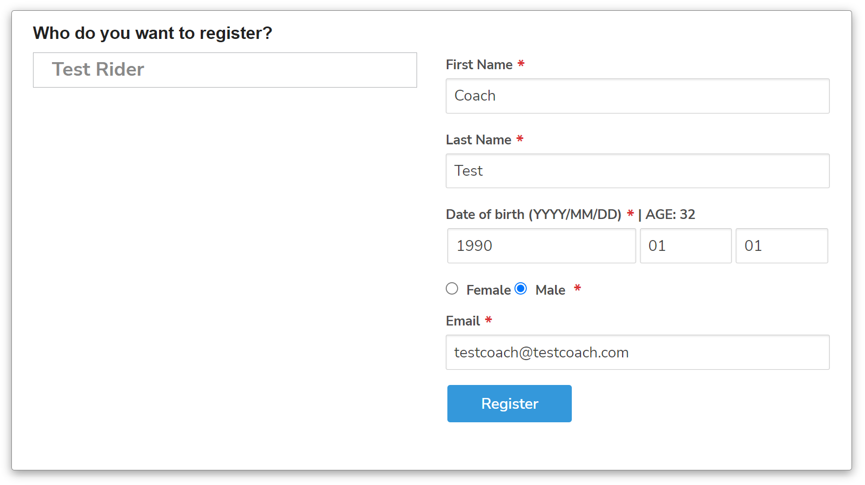Click the "AGE: 32" text
Image resolution: width=865 pixels, height=485 pixels.
(670, 215)
